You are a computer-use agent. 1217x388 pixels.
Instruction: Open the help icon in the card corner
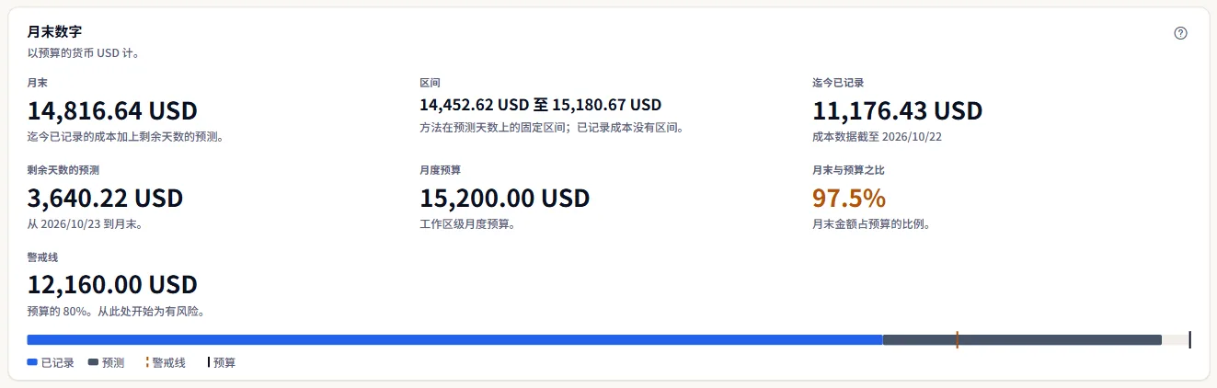tap(1181, 33)
